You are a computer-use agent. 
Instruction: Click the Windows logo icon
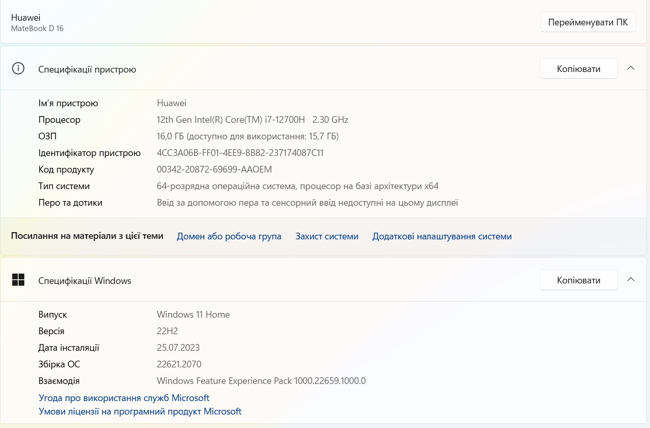18,280
